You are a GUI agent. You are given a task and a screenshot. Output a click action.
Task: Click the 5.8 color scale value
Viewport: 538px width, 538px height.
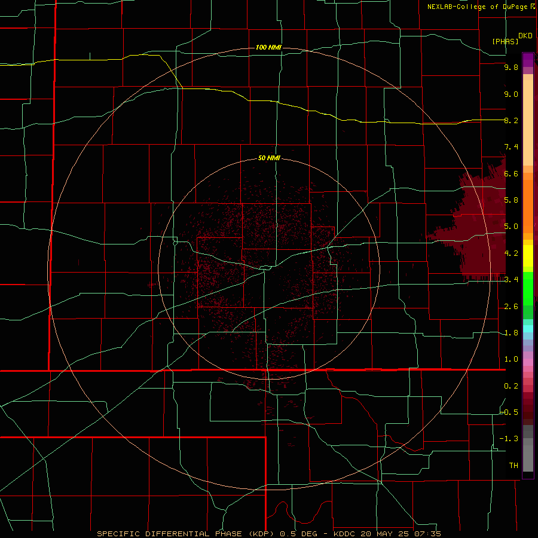[x=511, y=200]
